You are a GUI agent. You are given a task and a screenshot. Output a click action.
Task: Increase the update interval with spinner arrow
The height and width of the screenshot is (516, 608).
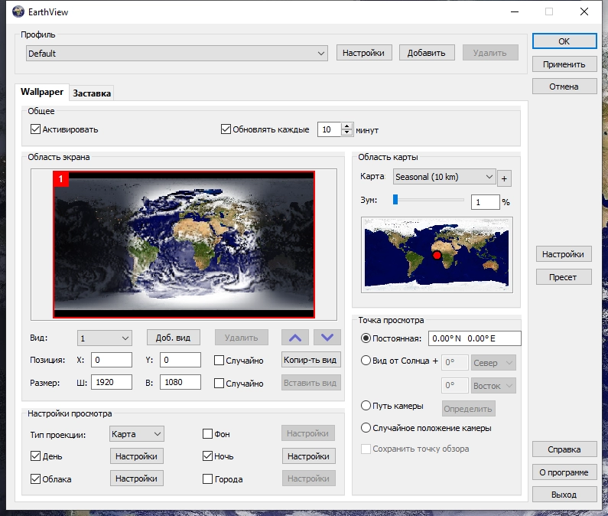(x=347, y=126)
